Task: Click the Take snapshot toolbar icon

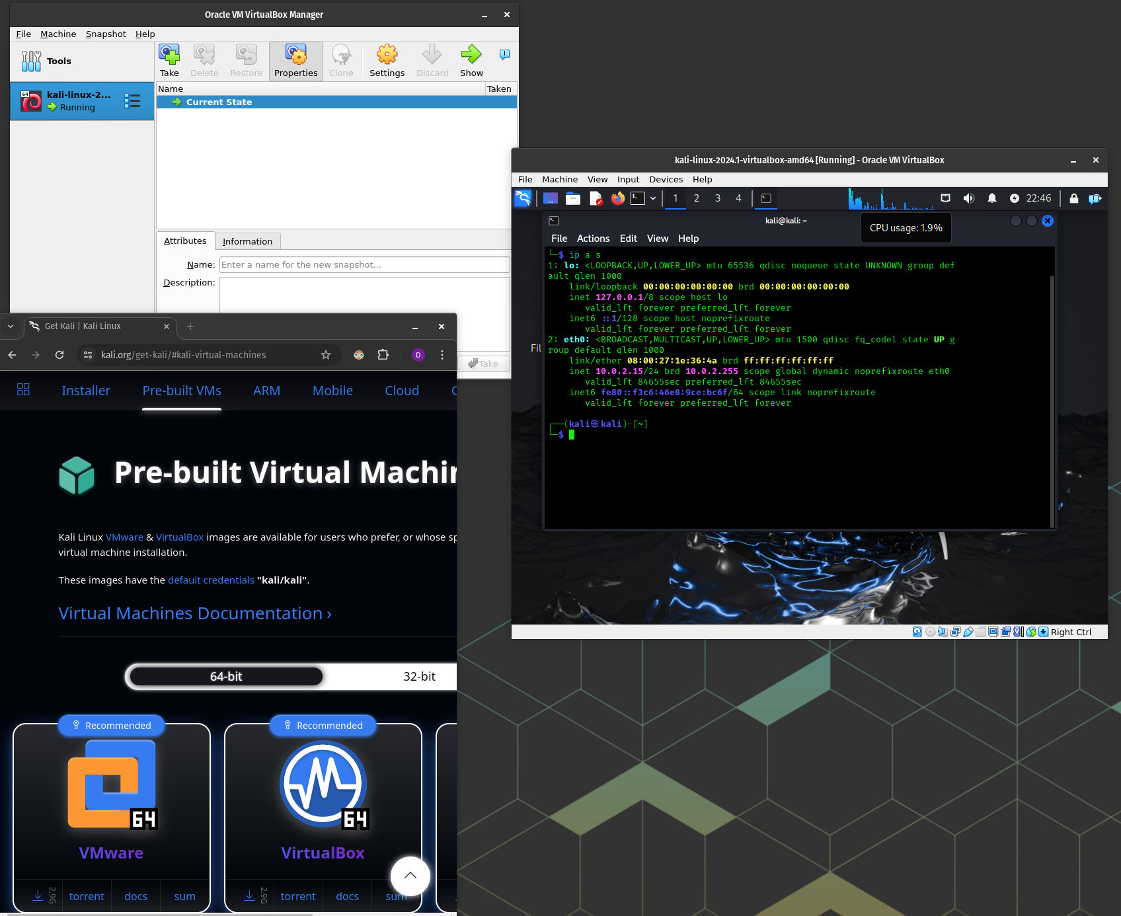Action: (x=169, y=60)
